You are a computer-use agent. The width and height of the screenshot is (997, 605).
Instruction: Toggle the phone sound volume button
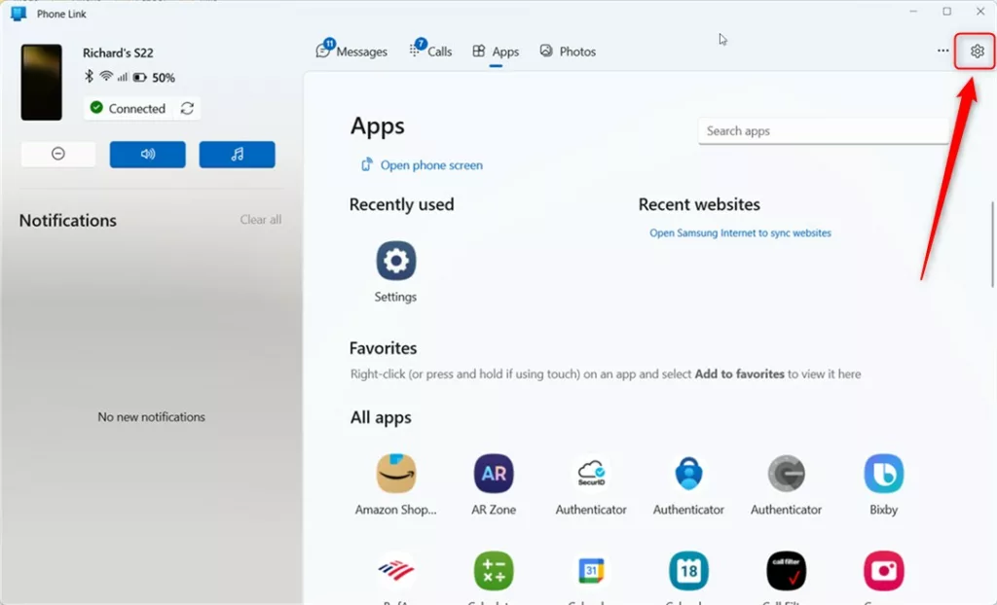[148, 155]
